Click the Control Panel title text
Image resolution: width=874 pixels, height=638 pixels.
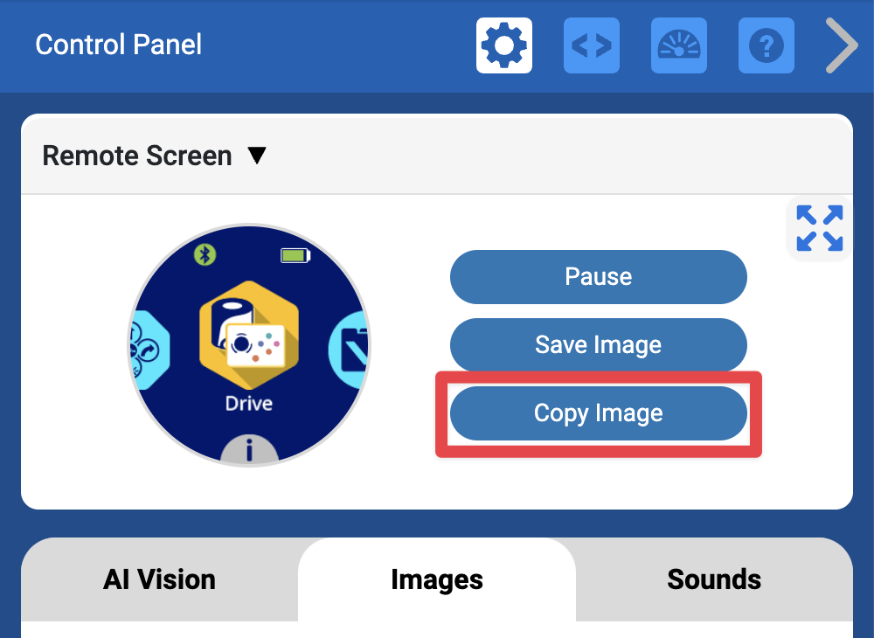118,45
